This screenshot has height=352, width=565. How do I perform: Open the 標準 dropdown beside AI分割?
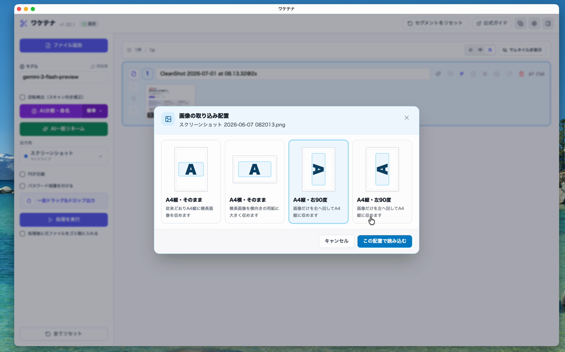click(95, 111)
